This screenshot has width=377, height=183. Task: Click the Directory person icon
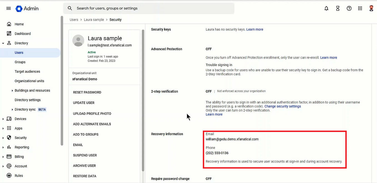[9, 43]
